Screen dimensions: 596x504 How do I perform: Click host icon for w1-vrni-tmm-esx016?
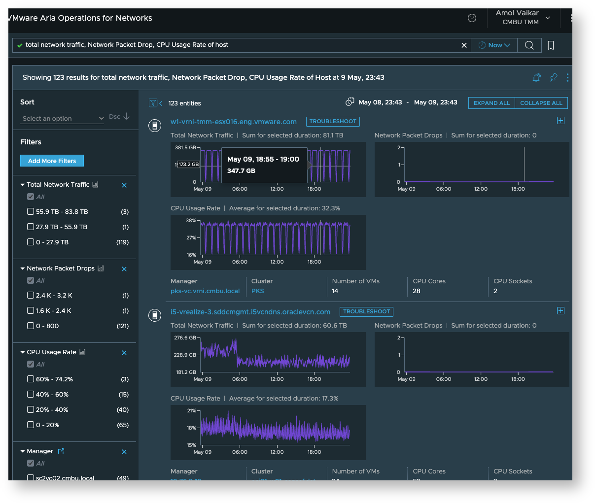pyautogui.click(x=155, y=126)
